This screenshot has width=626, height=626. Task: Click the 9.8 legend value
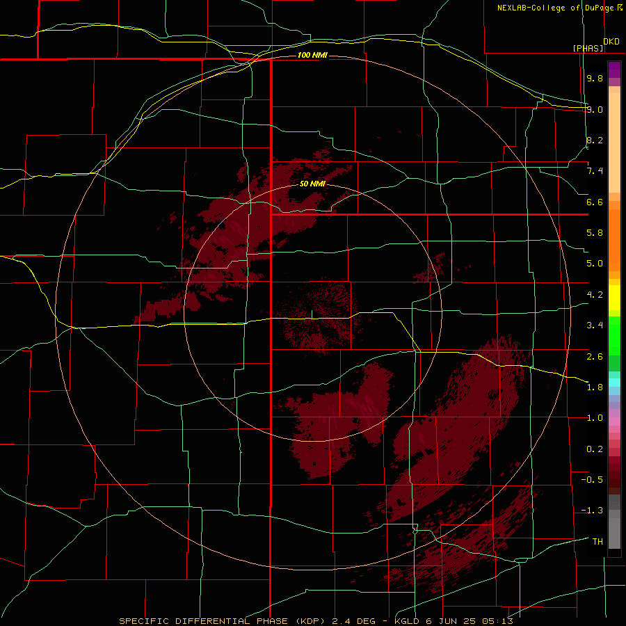coord(595,78)
